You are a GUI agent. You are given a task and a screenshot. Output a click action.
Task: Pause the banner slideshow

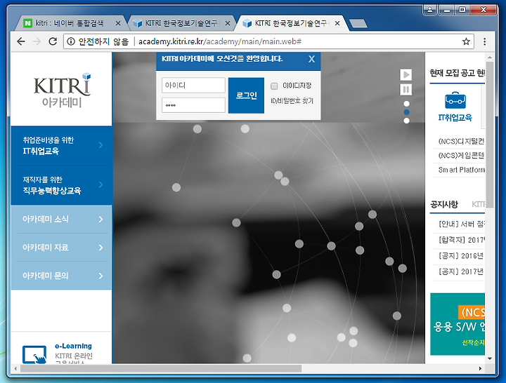tap(406, 89)
